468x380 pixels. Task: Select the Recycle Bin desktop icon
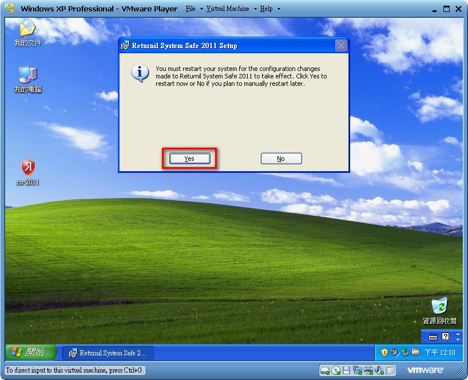point(439,311)
